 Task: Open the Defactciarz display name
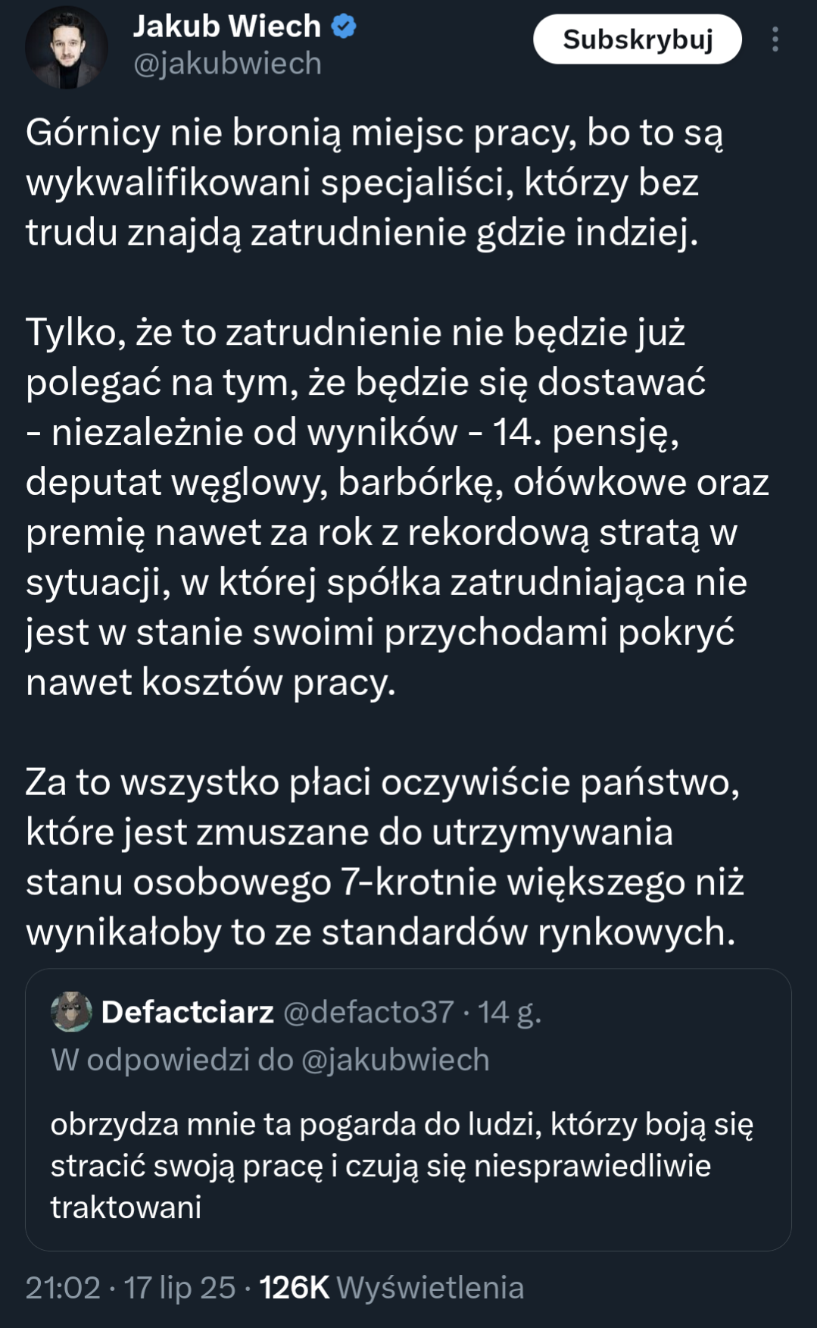point(187,1012)
